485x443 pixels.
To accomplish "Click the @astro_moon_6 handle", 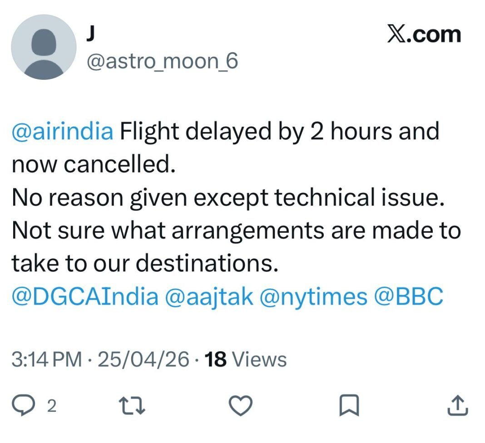I will [x=162, y=61].
